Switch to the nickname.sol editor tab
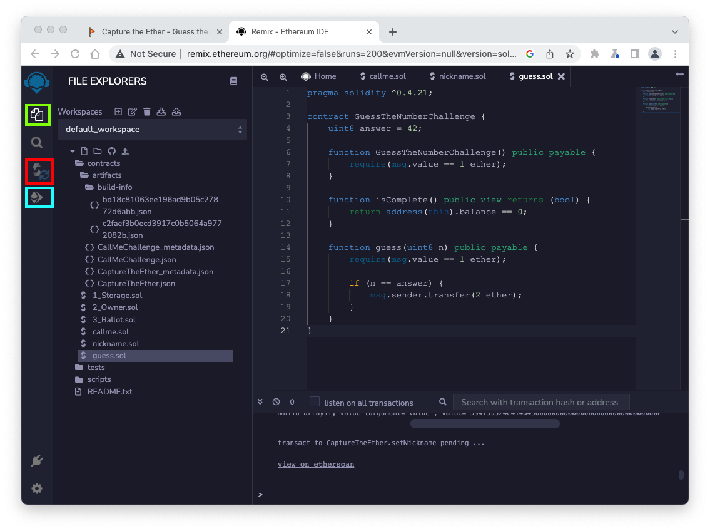Image resolution: width=710 pixels, height=531 pixels. coord(462,76)
